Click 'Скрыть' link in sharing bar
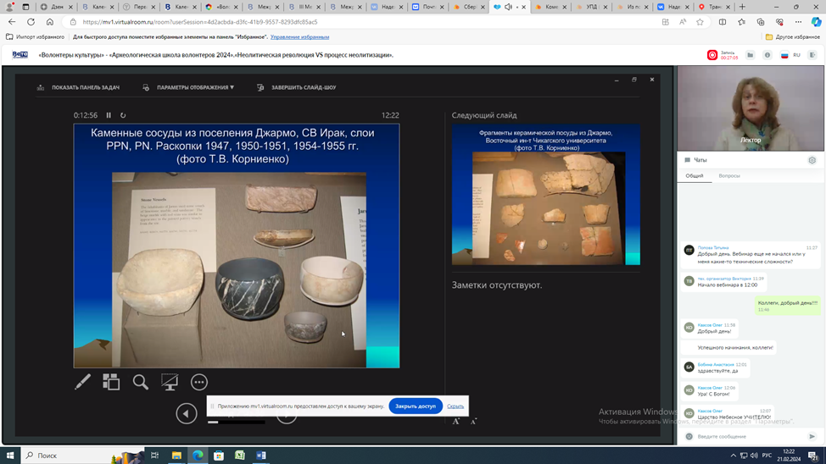Viewport: 826px width, 464px height. click(455, 406)
